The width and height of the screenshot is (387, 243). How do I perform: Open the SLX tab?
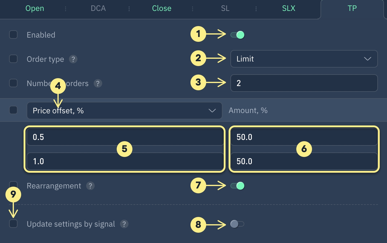(x=288, y=8)
